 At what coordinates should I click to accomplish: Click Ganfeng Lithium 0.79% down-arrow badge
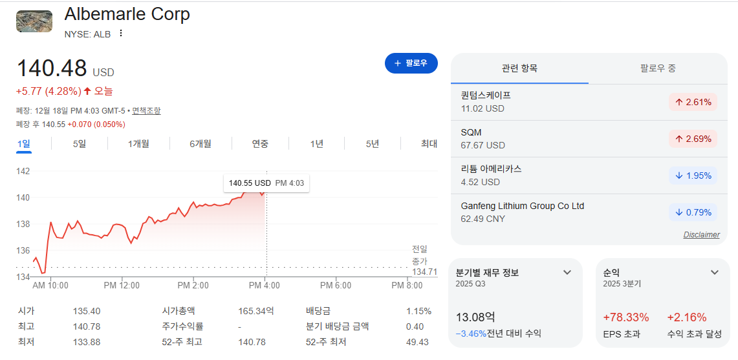693,212
